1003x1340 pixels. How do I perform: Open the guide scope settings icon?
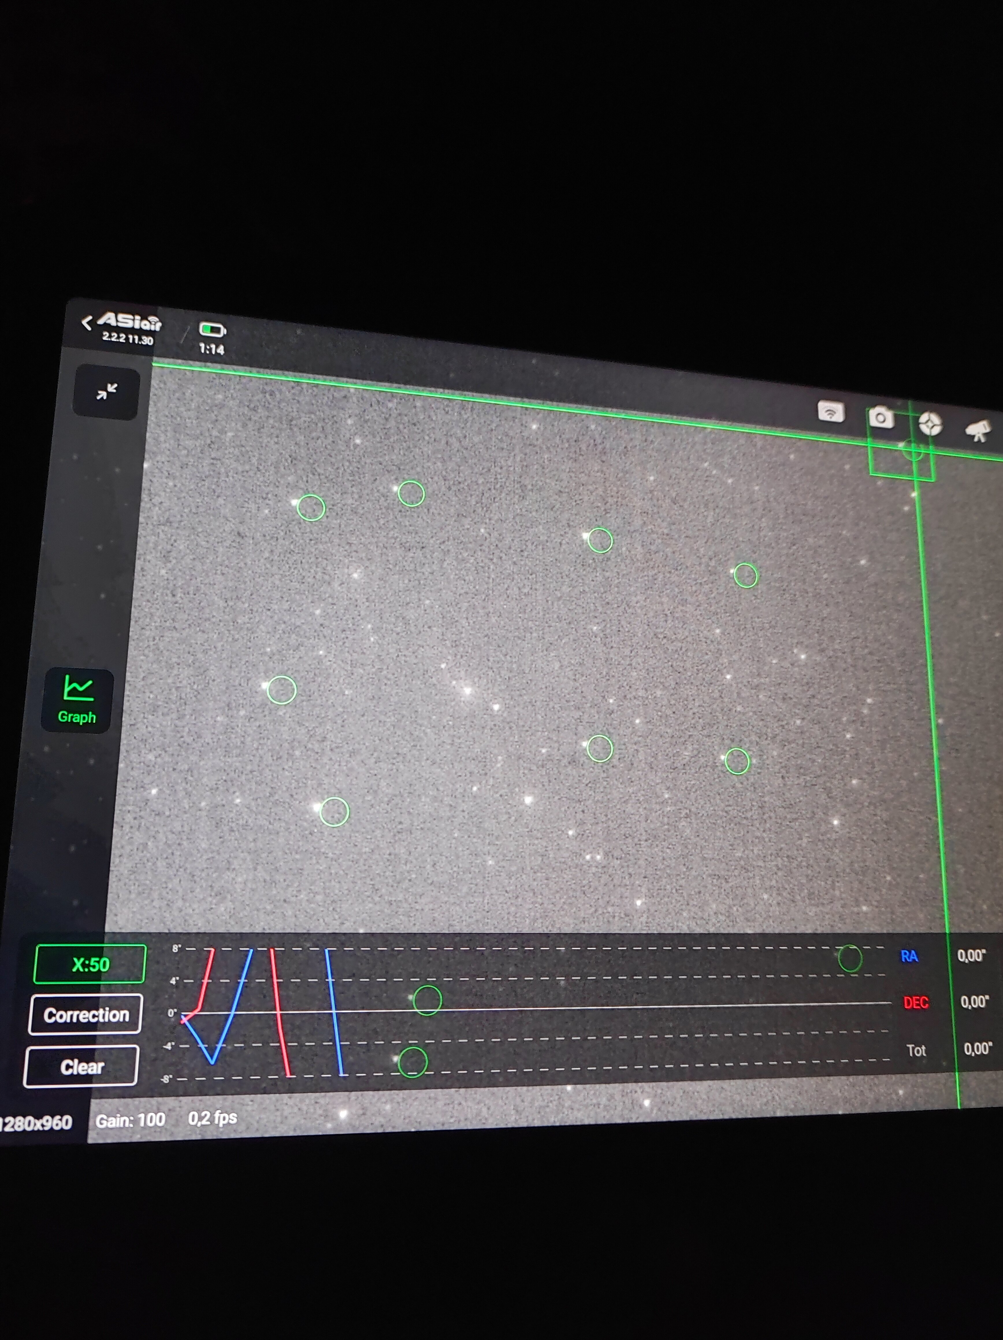click(930, 423)
